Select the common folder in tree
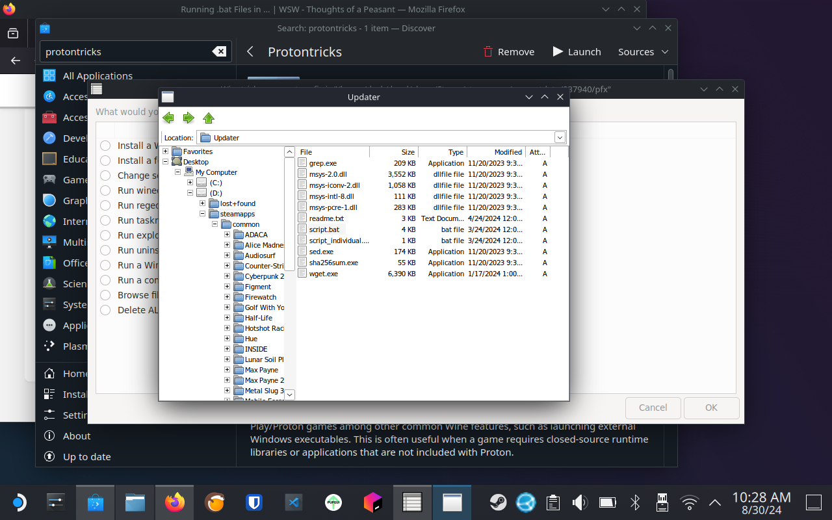 point(246,224)
